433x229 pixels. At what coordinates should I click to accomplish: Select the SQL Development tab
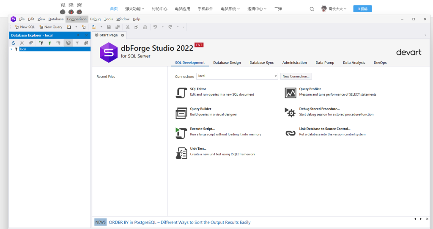[x=190, y=63]
